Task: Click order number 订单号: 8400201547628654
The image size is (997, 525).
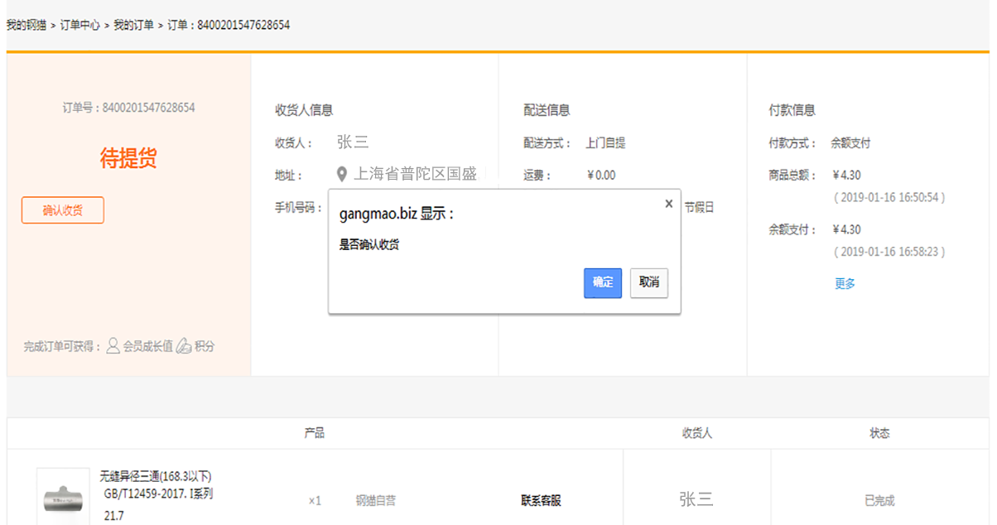Action: click(128, 108)
